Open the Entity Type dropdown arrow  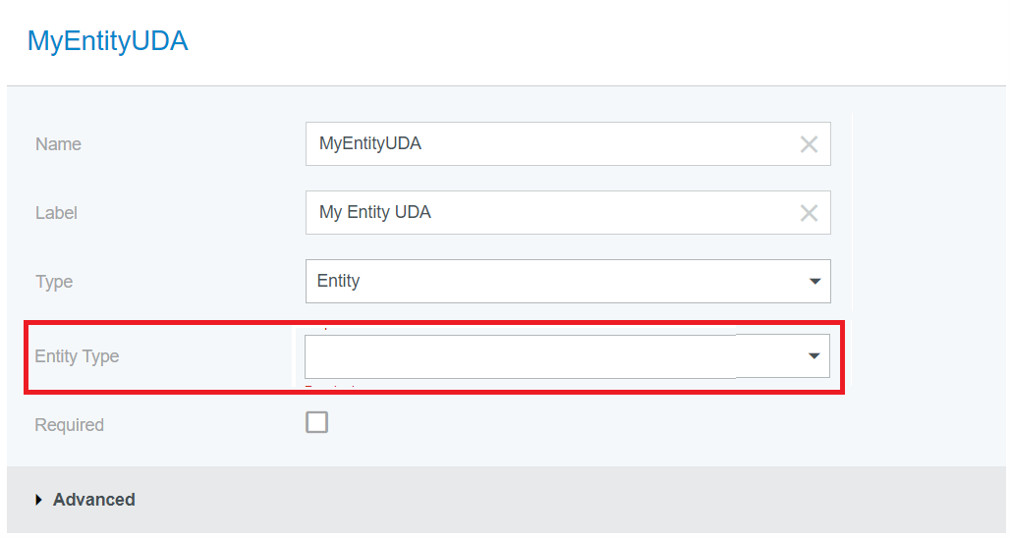(813, 356)
